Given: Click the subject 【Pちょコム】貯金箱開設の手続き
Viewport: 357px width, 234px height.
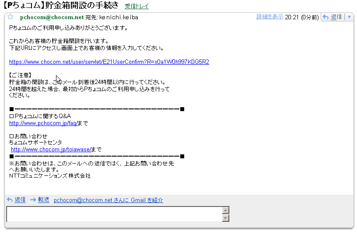Looking at the screenshot, I should 61,5.
